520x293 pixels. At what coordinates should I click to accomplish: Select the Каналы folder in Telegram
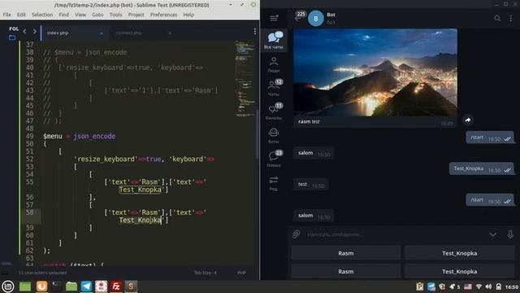274,112
